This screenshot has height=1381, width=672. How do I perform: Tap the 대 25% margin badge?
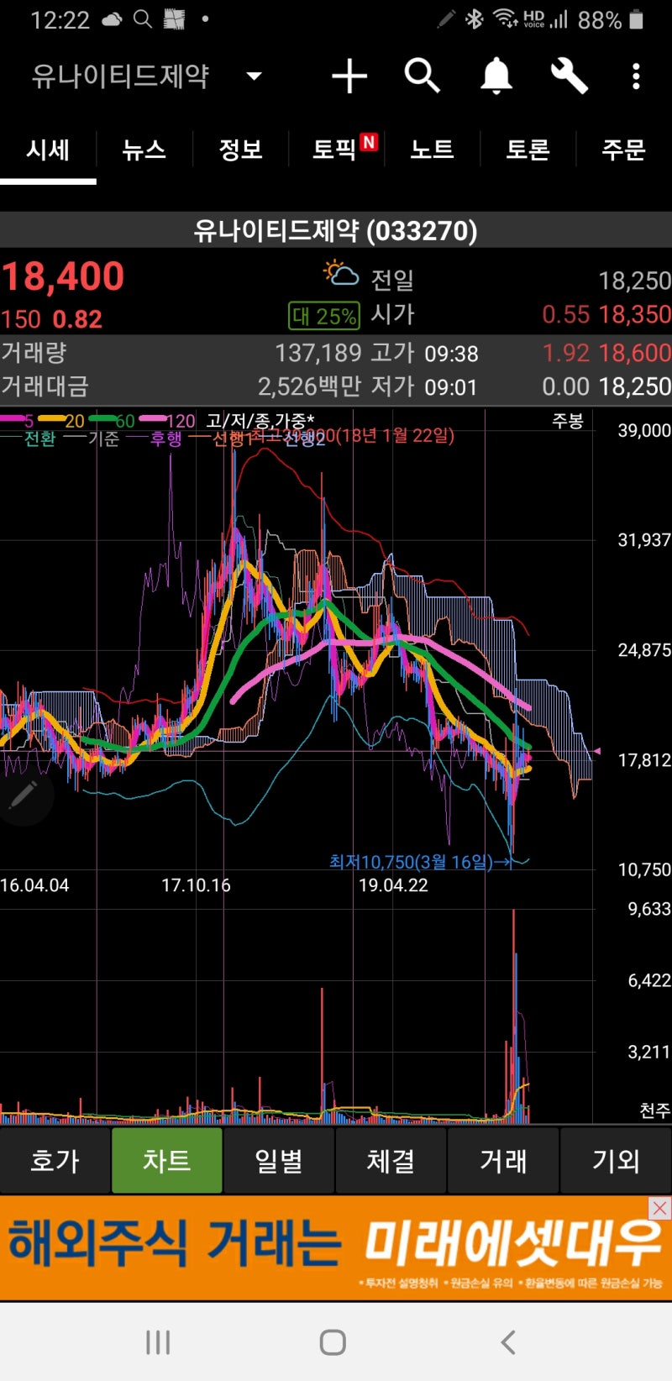(x=324, y=316)
